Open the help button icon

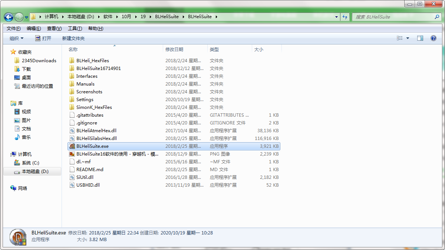click(433, 38)
